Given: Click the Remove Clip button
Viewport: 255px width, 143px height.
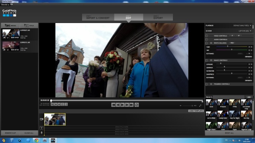Looking at the screenshot, I should [10, 133].
